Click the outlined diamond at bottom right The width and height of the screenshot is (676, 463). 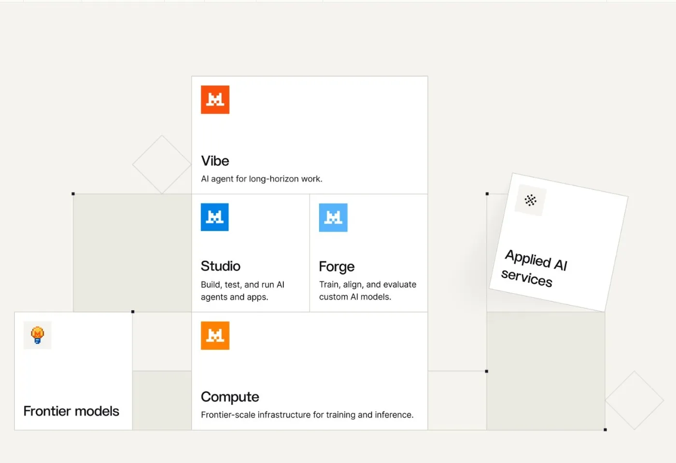pyautogui.click(x=634, y=400)
